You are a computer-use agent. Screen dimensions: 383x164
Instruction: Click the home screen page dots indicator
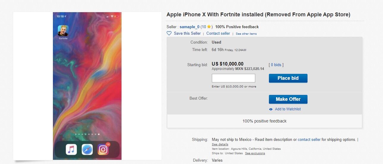pos(87,134)
